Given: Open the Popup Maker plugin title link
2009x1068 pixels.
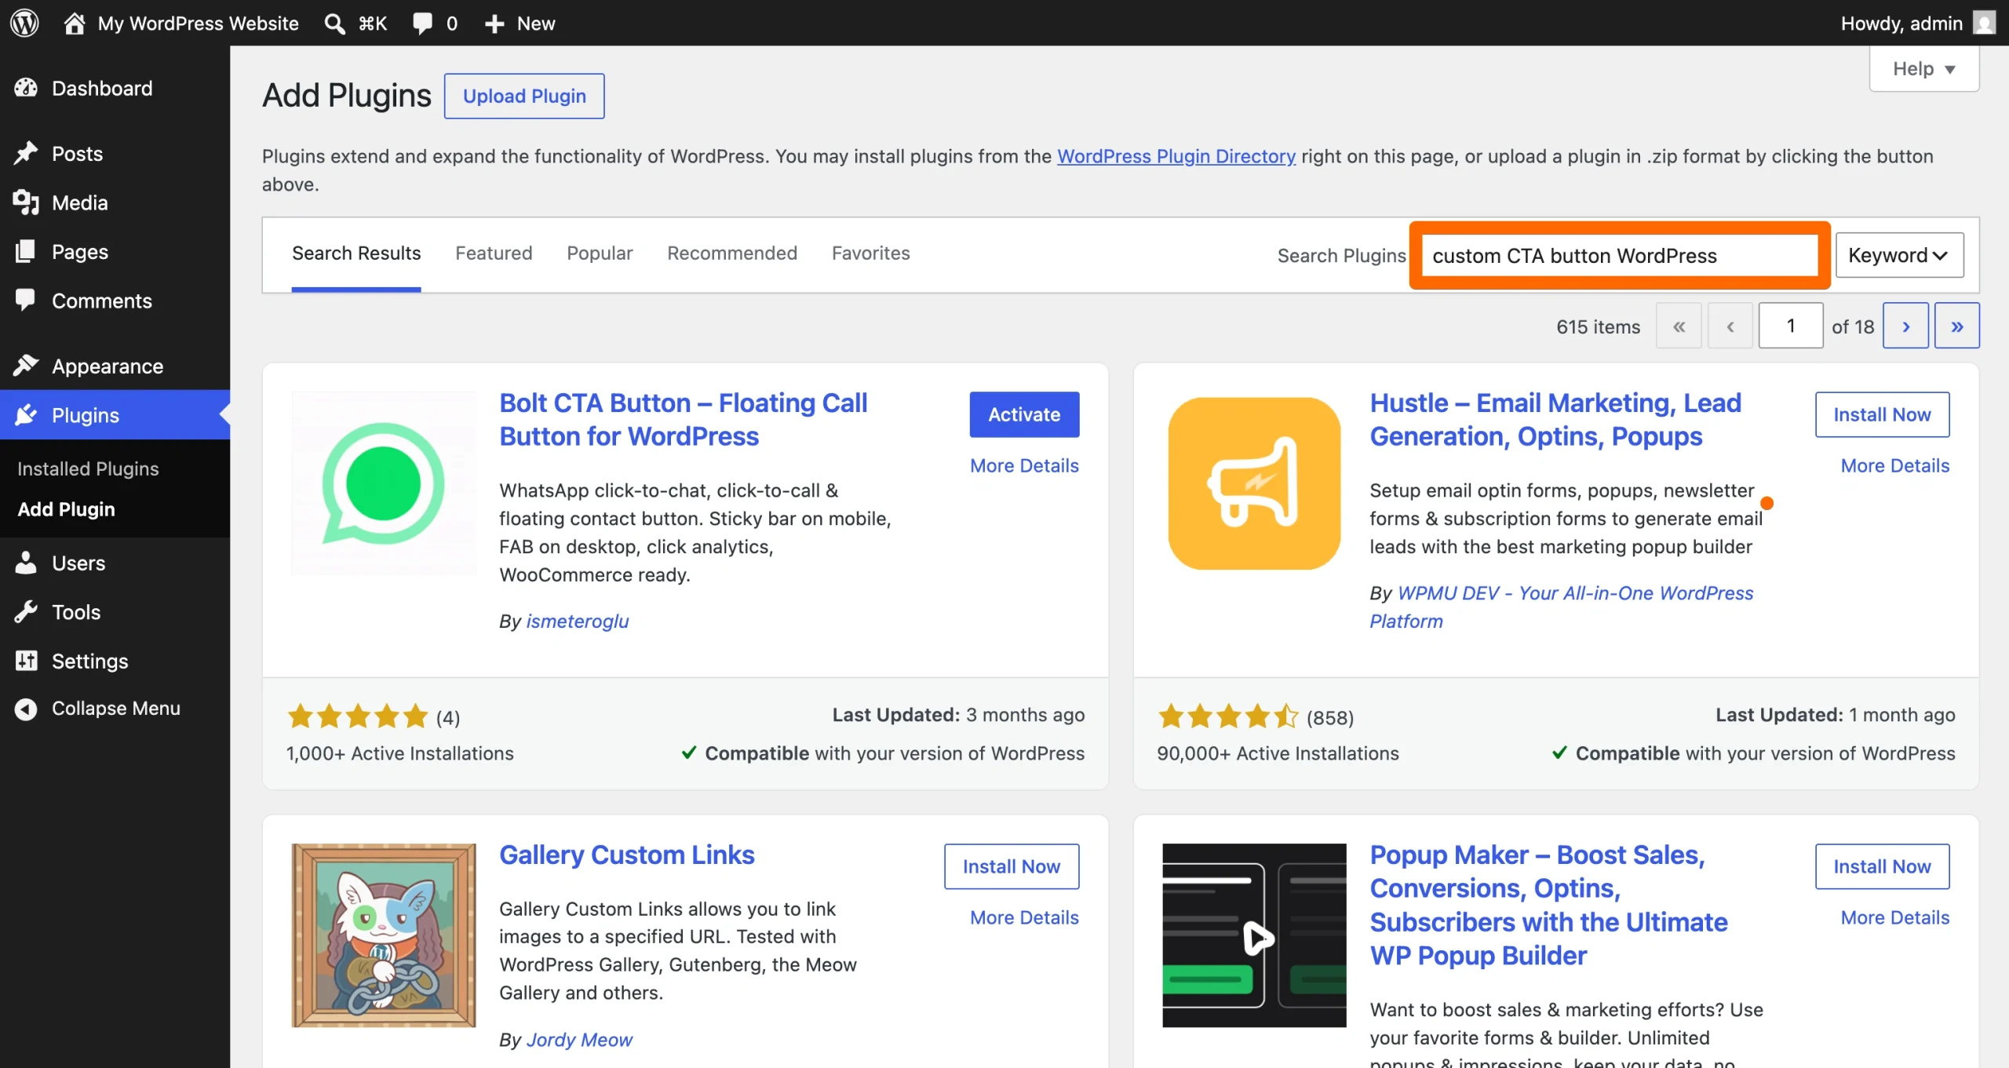Looking at the screenshot, I should point(1548,906).
